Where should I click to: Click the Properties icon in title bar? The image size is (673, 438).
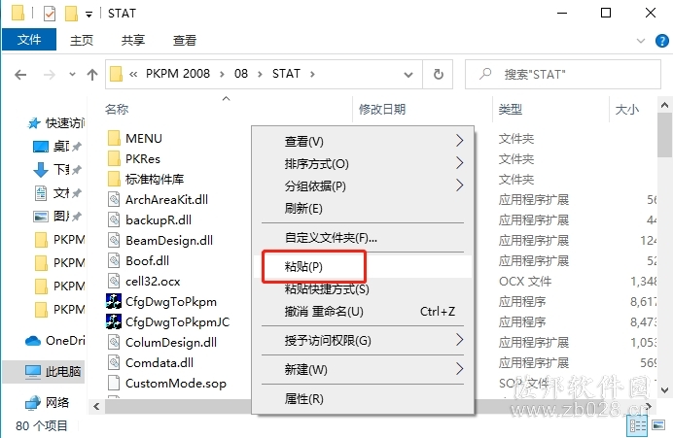(50, 14)
